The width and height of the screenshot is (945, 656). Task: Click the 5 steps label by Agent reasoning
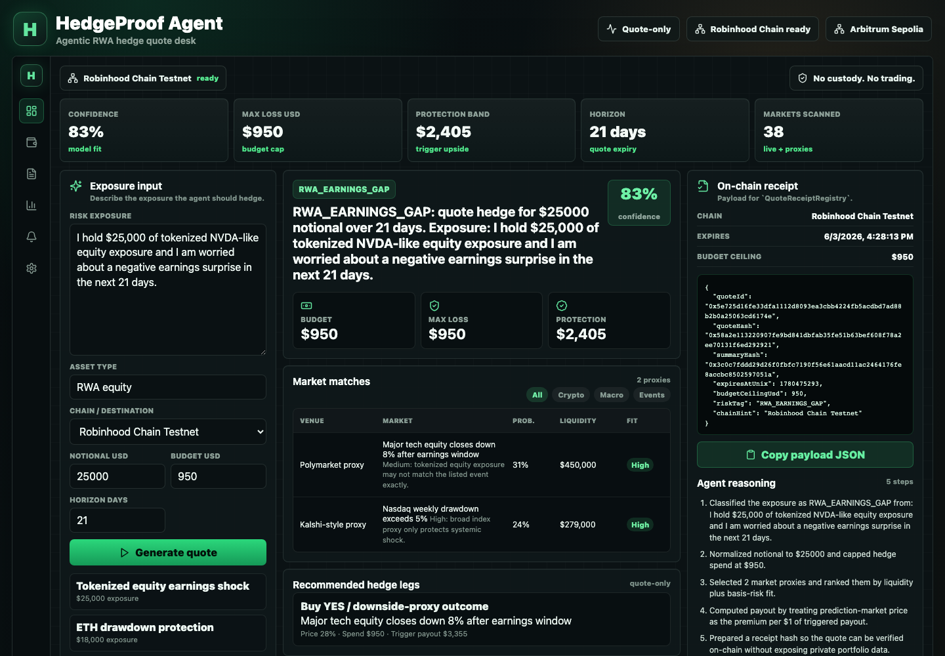900,482
